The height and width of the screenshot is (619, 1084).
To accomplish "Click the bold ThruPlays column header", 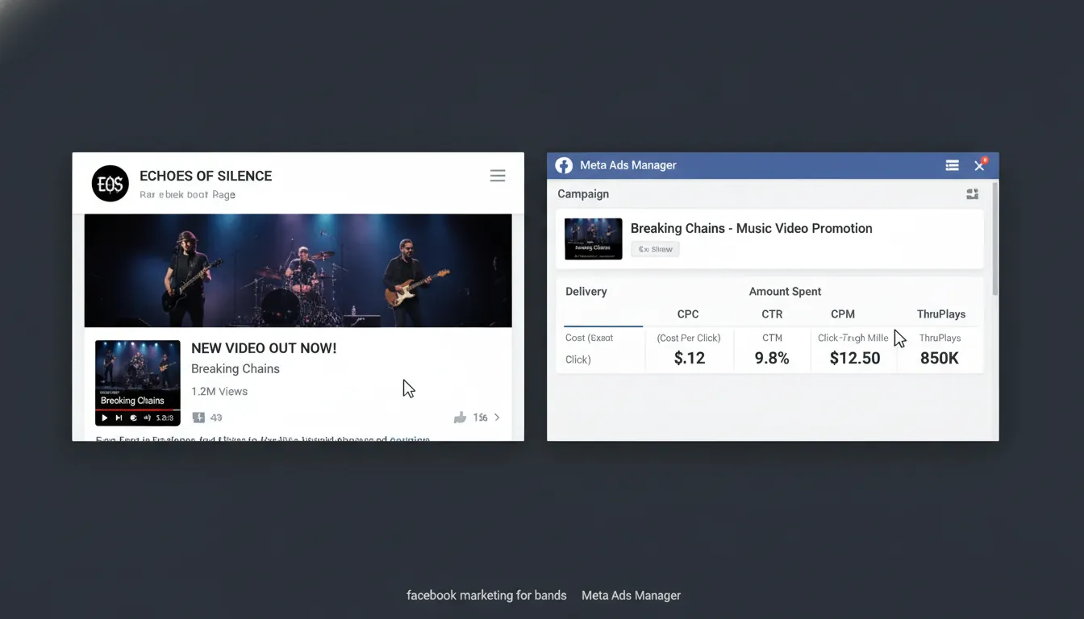I will [x=941, y=314].
